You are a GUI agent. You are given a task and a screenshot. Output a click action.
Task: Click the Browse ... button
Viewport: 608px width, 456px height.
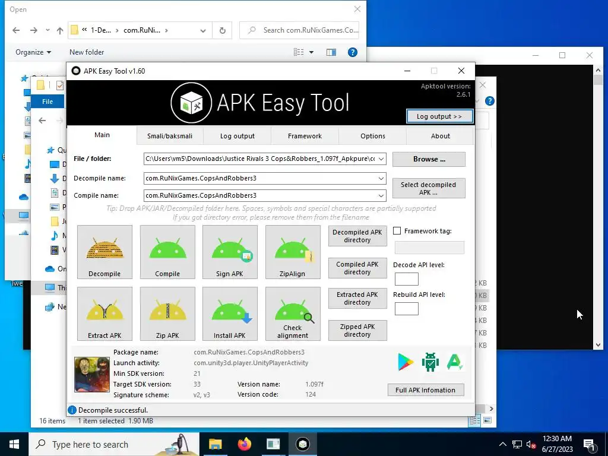(429, 159)
